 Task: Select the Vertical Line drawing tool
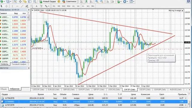[12, 6]
